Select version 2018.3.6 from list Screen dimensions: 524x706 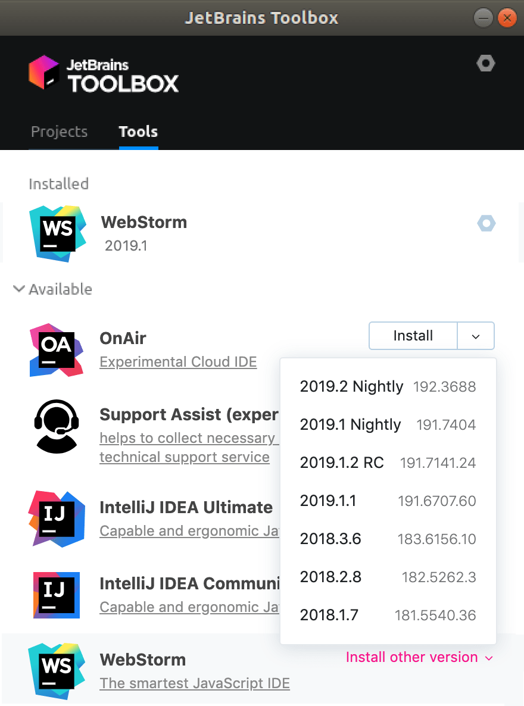coord(388,539)
